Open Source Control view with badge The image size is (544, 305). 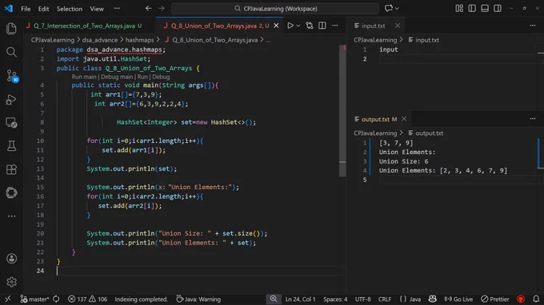[12, 76]
